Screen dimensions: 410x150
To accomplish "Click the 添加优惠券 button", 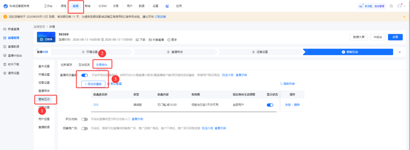I will click(93, 84).
